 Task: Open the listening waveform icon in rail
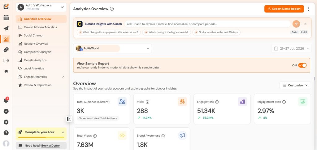pos(6,60)
